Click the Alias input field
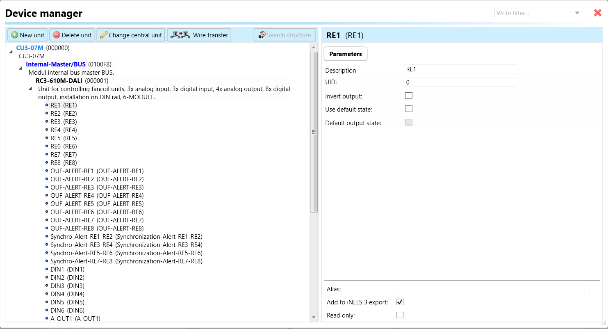The image size is (608, 329). tap(492, 289)
